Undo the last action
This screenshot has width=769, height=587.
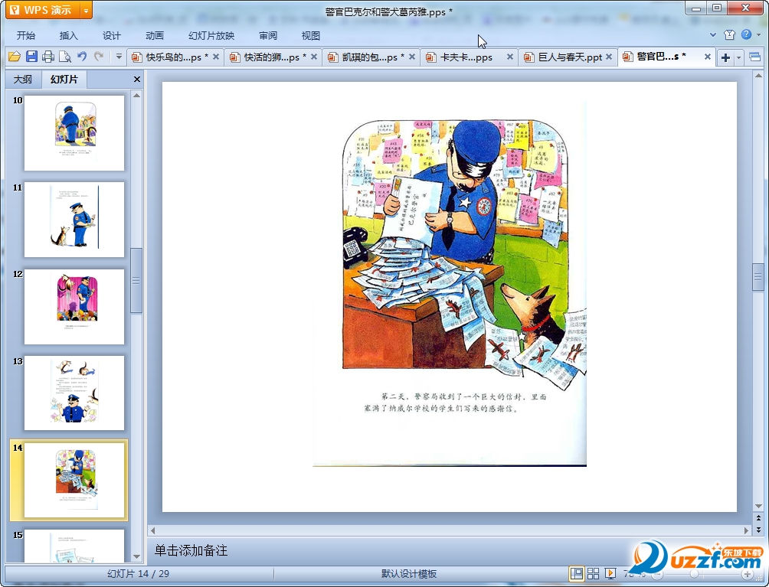(82, 57)
